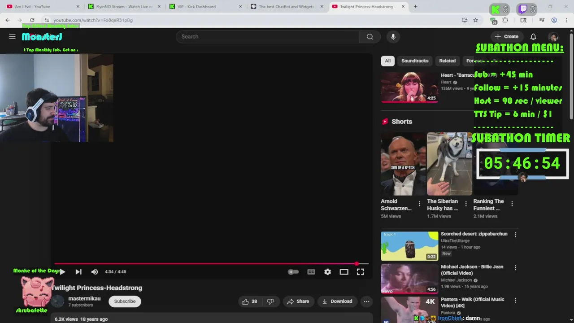Skip to the next video
The height and width of the screenshot is (323, 574).
coord(78,272)
